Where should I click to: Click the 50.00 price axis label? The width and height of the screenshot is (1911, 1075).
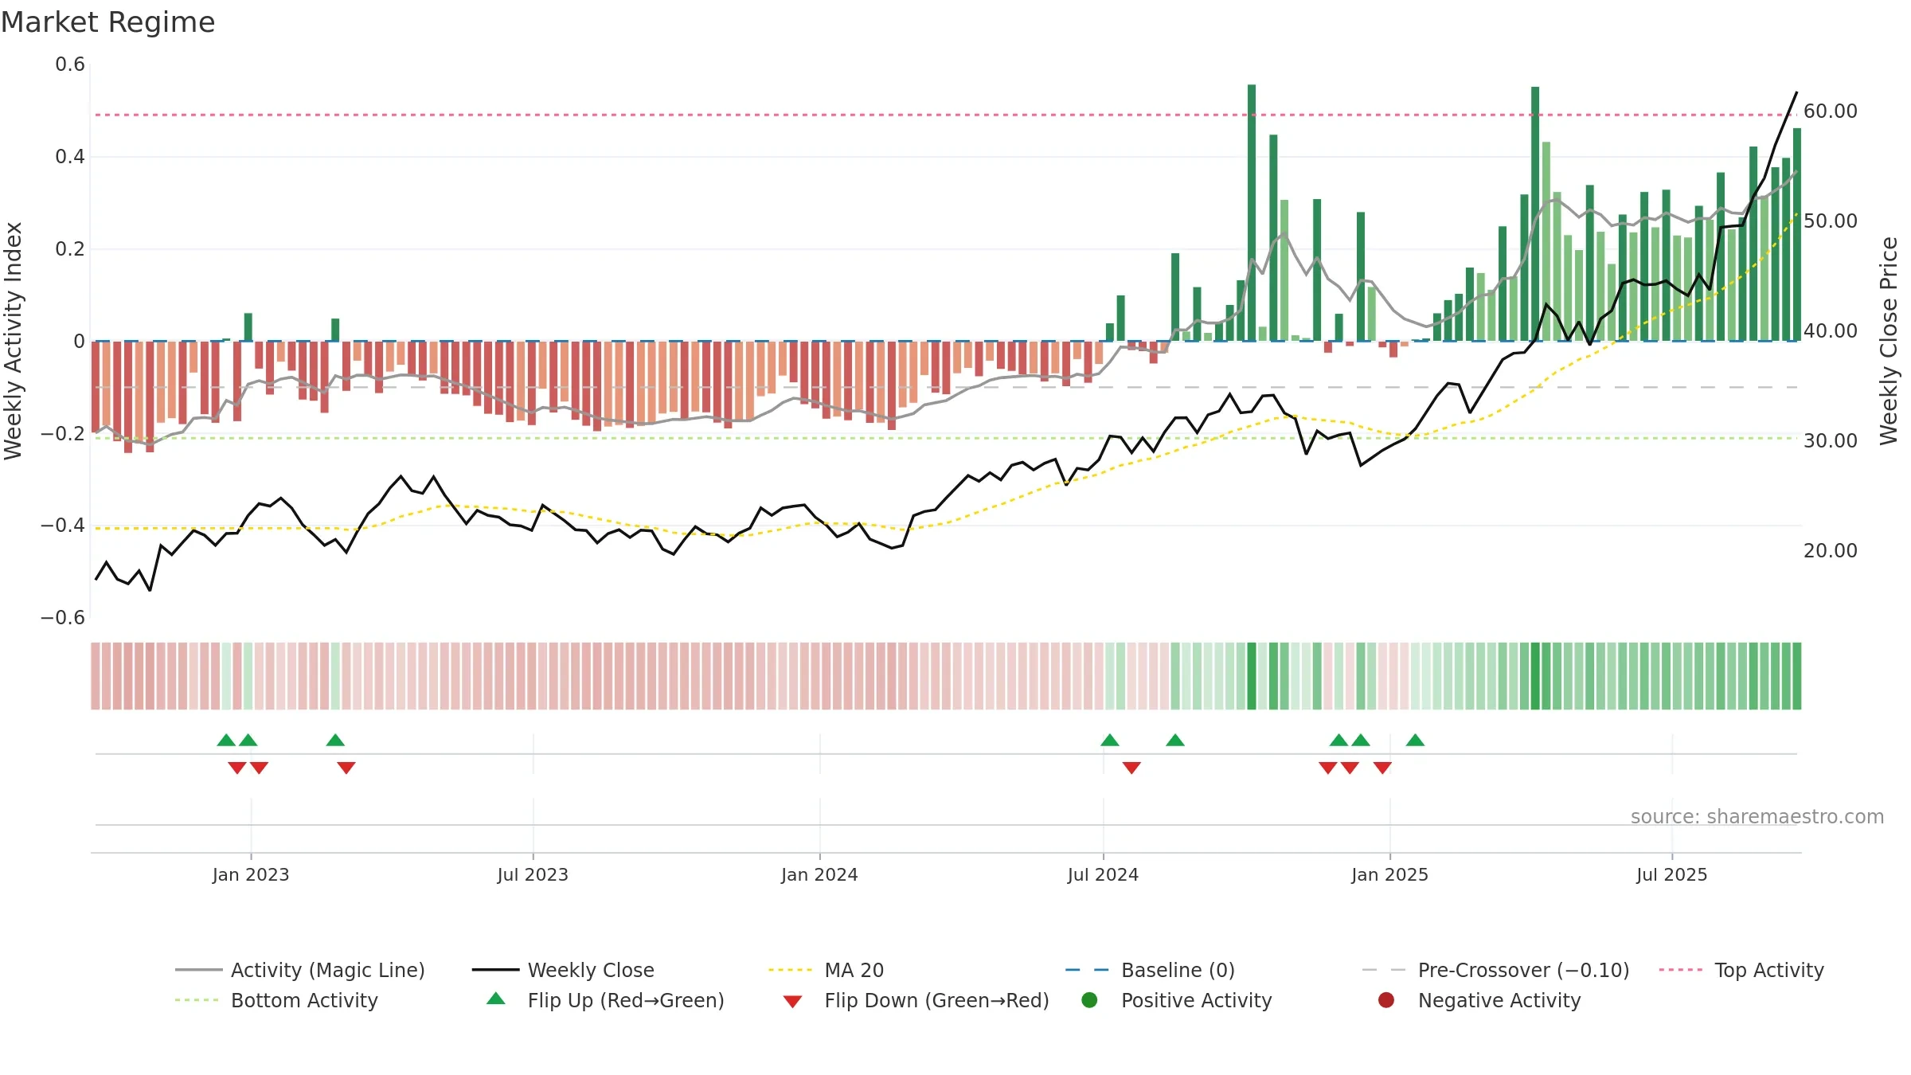[1831, 221]
